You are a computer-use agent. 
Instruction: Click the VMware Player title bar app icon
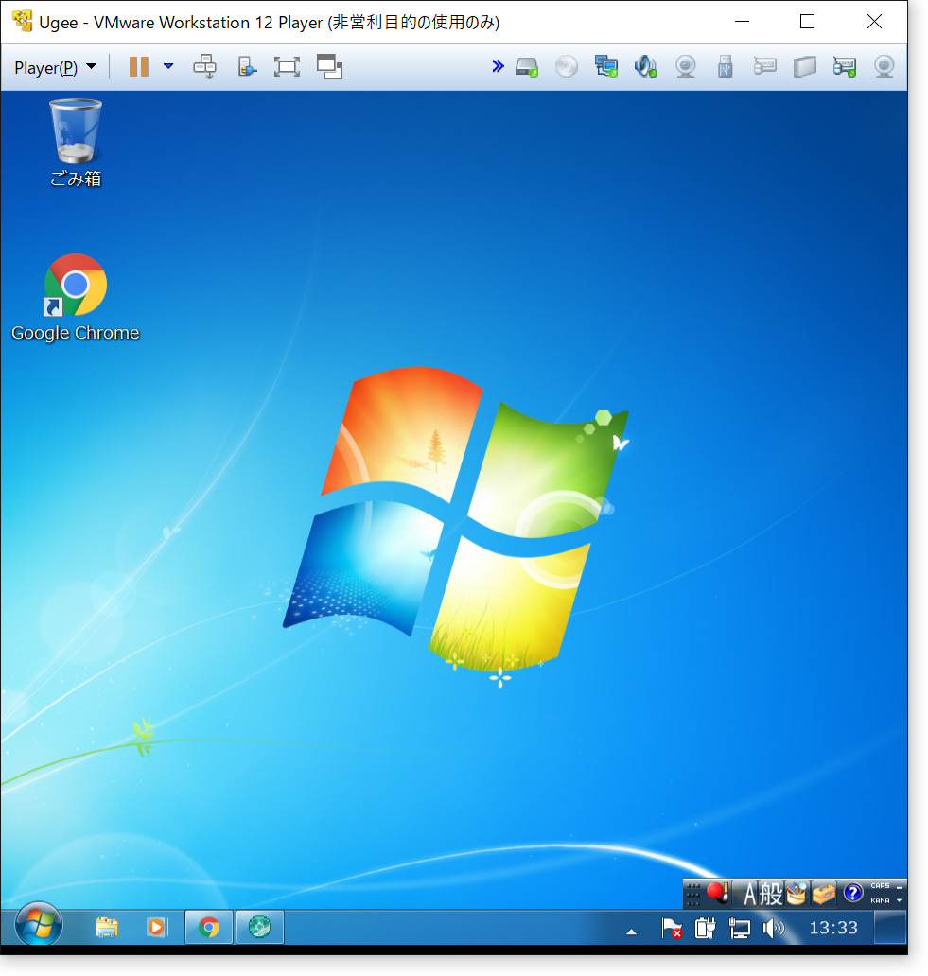pos(23,21)
